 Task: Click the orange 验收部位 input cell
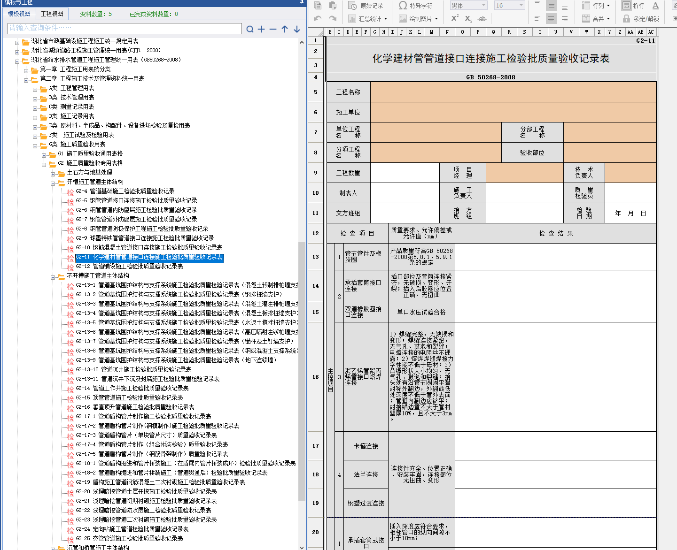tap(610, 153)
